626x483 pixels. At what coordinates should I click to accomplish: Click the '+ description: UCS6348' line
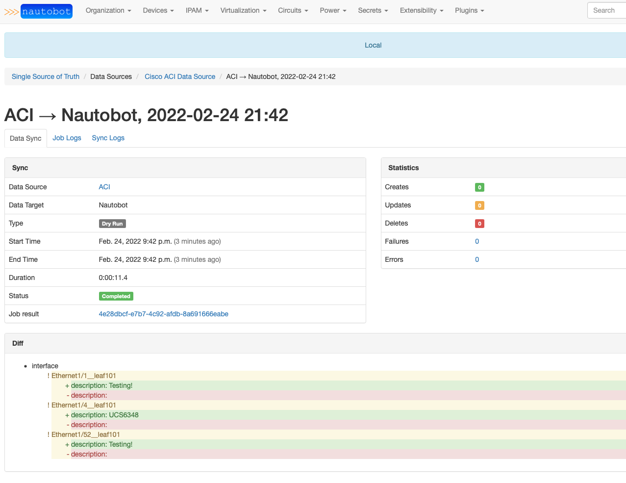coord(102,415)
